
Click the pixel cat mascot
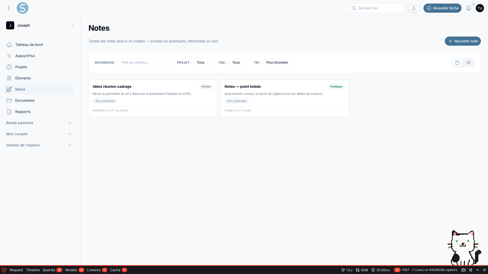pos(464,248)
